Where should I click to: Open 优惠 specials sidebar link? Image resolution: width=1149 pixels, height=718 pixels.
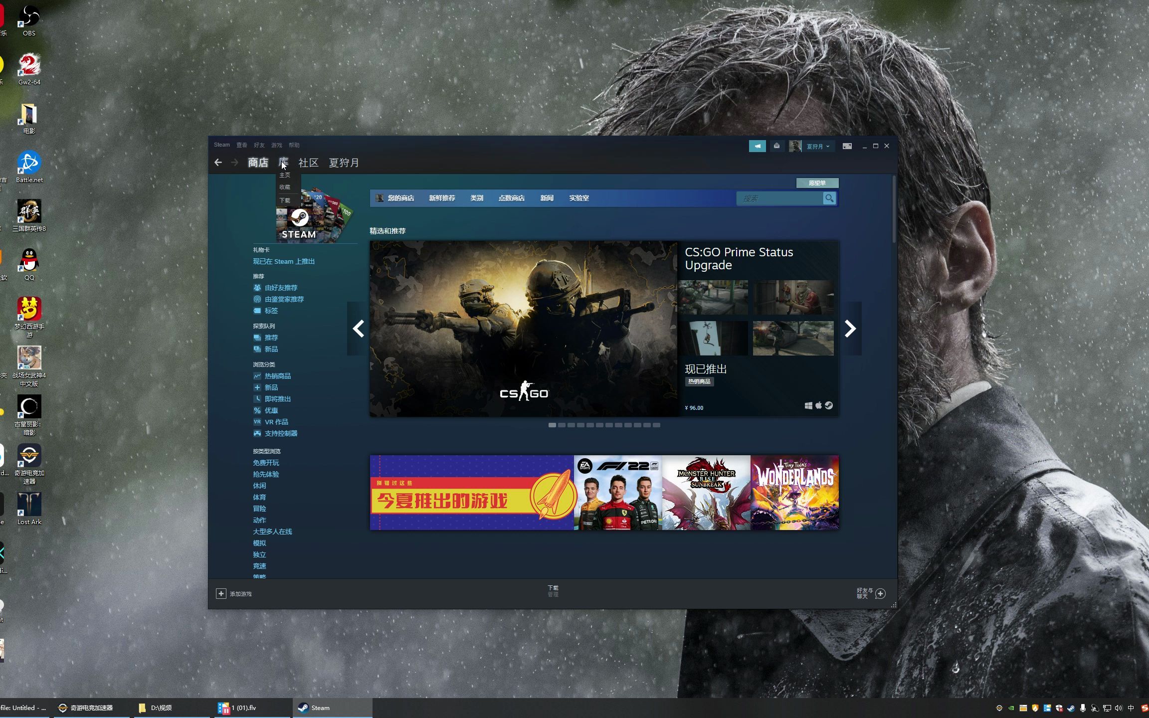tap(271, 410)
